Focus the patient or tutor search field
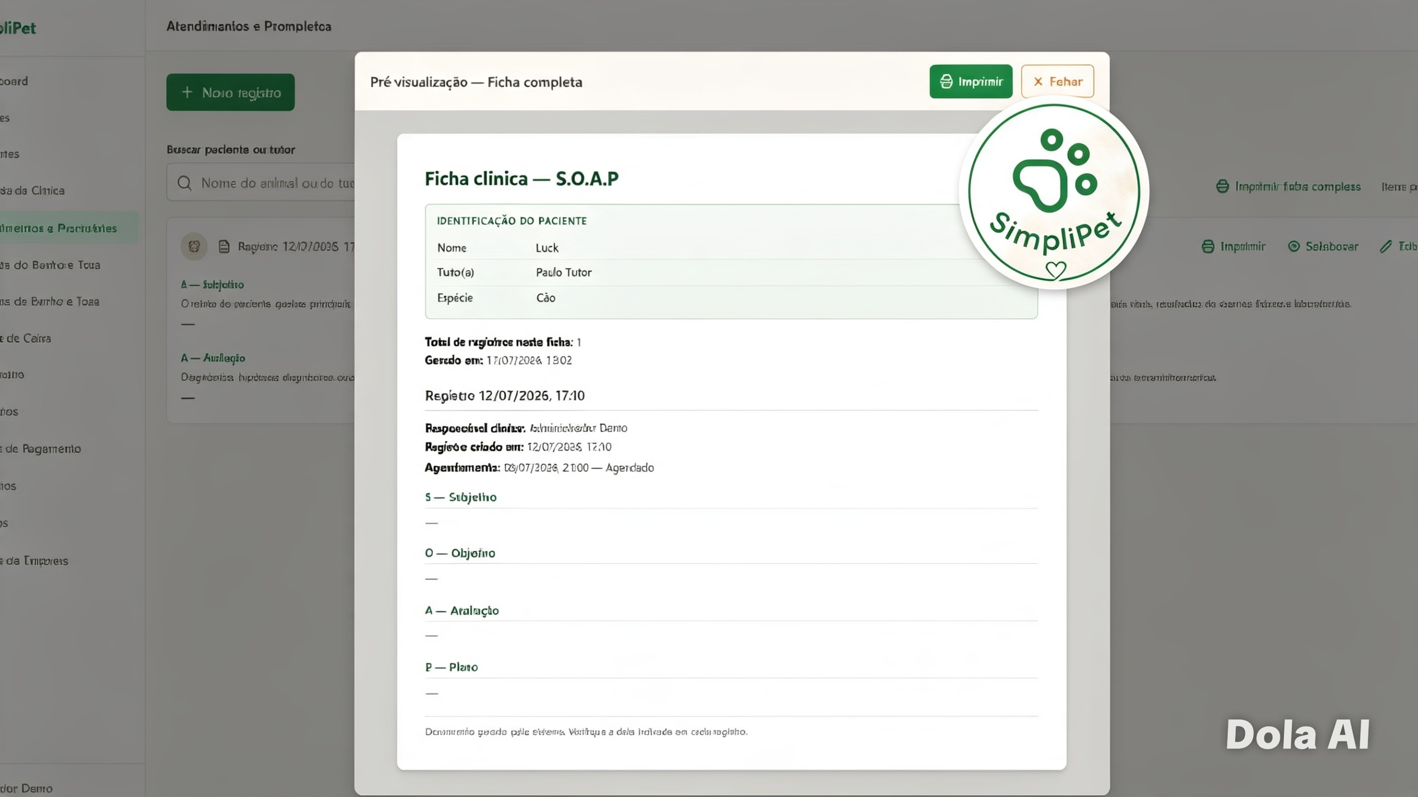The width and height of the screenshot is (1418, 797). point(261,183)
